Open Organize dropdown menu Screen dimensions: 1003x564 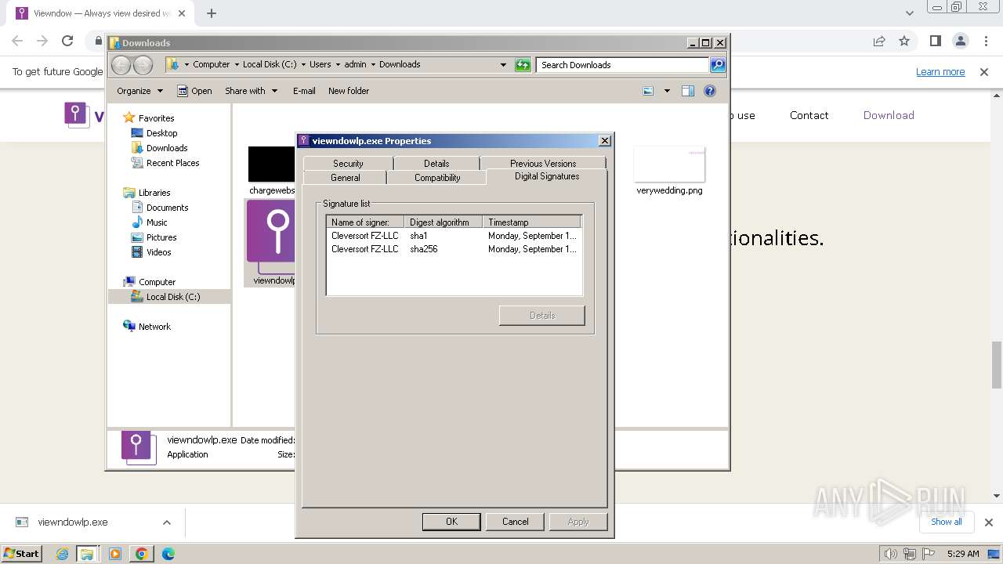(140, 91)
